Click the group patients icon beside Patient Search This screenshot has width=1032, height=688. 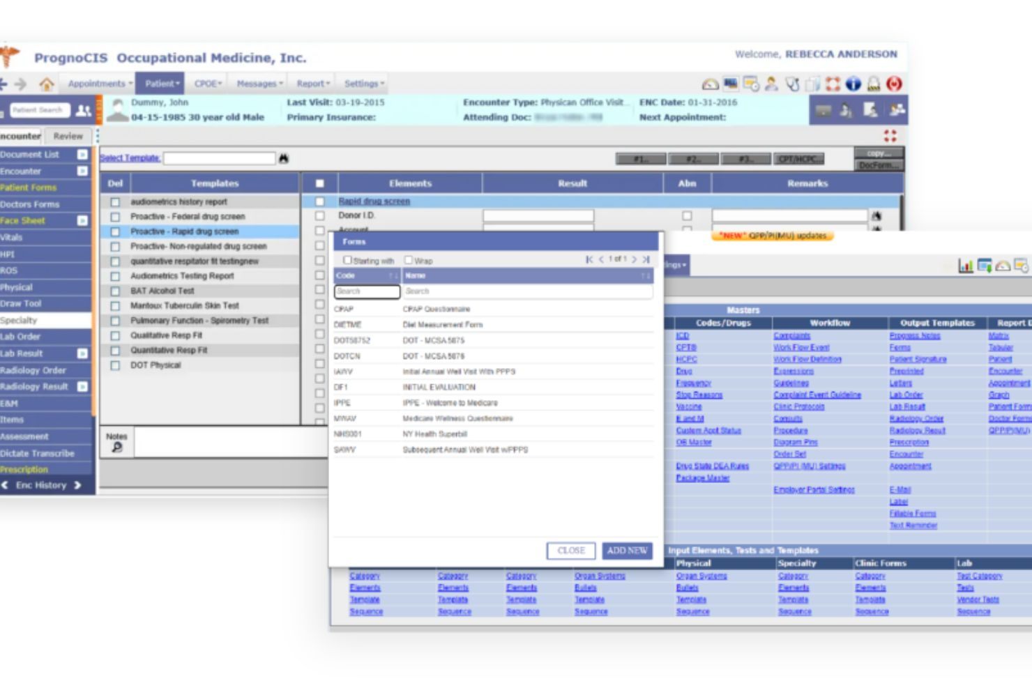pyautogui.click(x=84, y=110)
